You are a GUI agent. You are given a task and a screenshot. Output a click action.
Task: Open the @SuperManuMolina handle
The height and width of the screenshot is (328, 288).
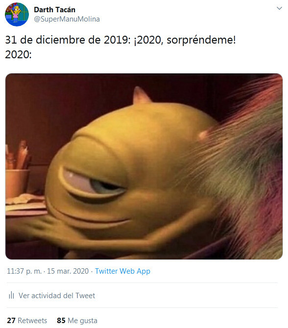67,19
